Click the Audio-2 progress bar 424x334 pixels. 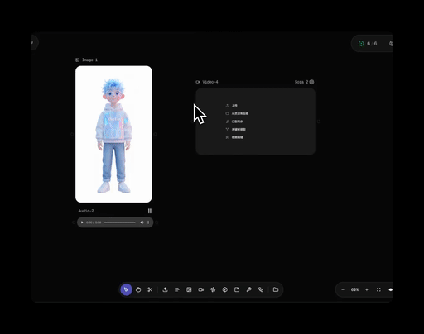[x=120, y=222]
